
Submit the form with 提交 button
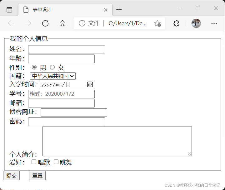(x=11, y=175)
